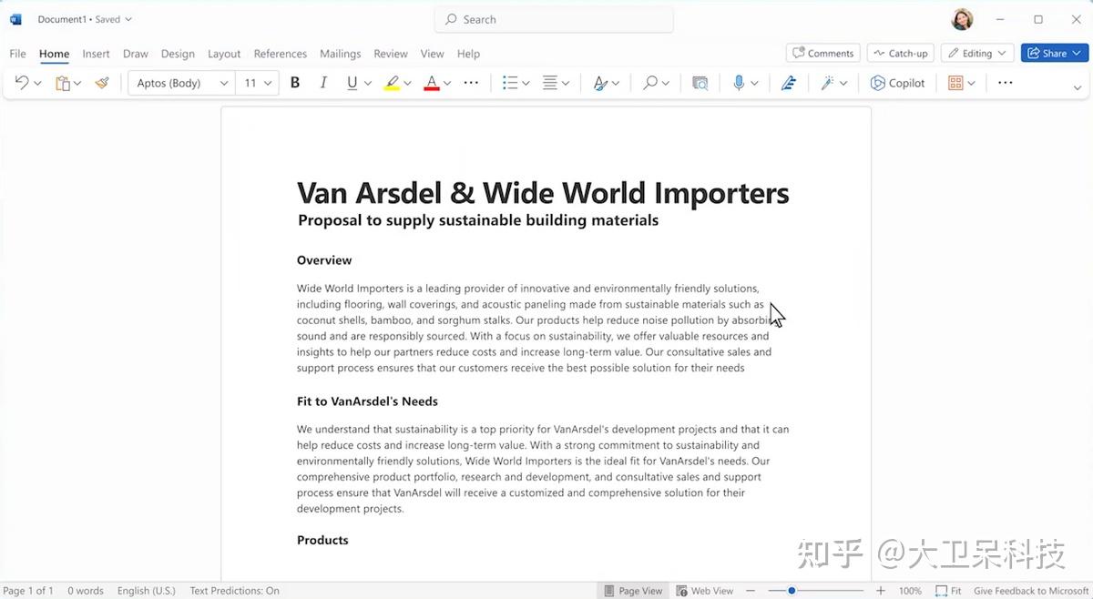
Task: Click the yellow highlight color button
Action: coord(392,83)
